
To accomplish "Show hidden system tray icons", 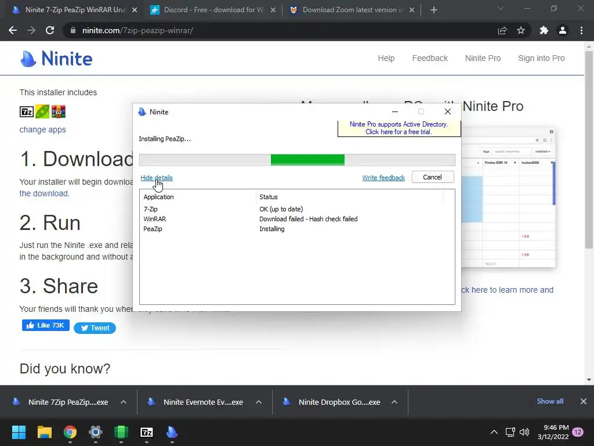I will pyautogui.click(x=494, y=432).
